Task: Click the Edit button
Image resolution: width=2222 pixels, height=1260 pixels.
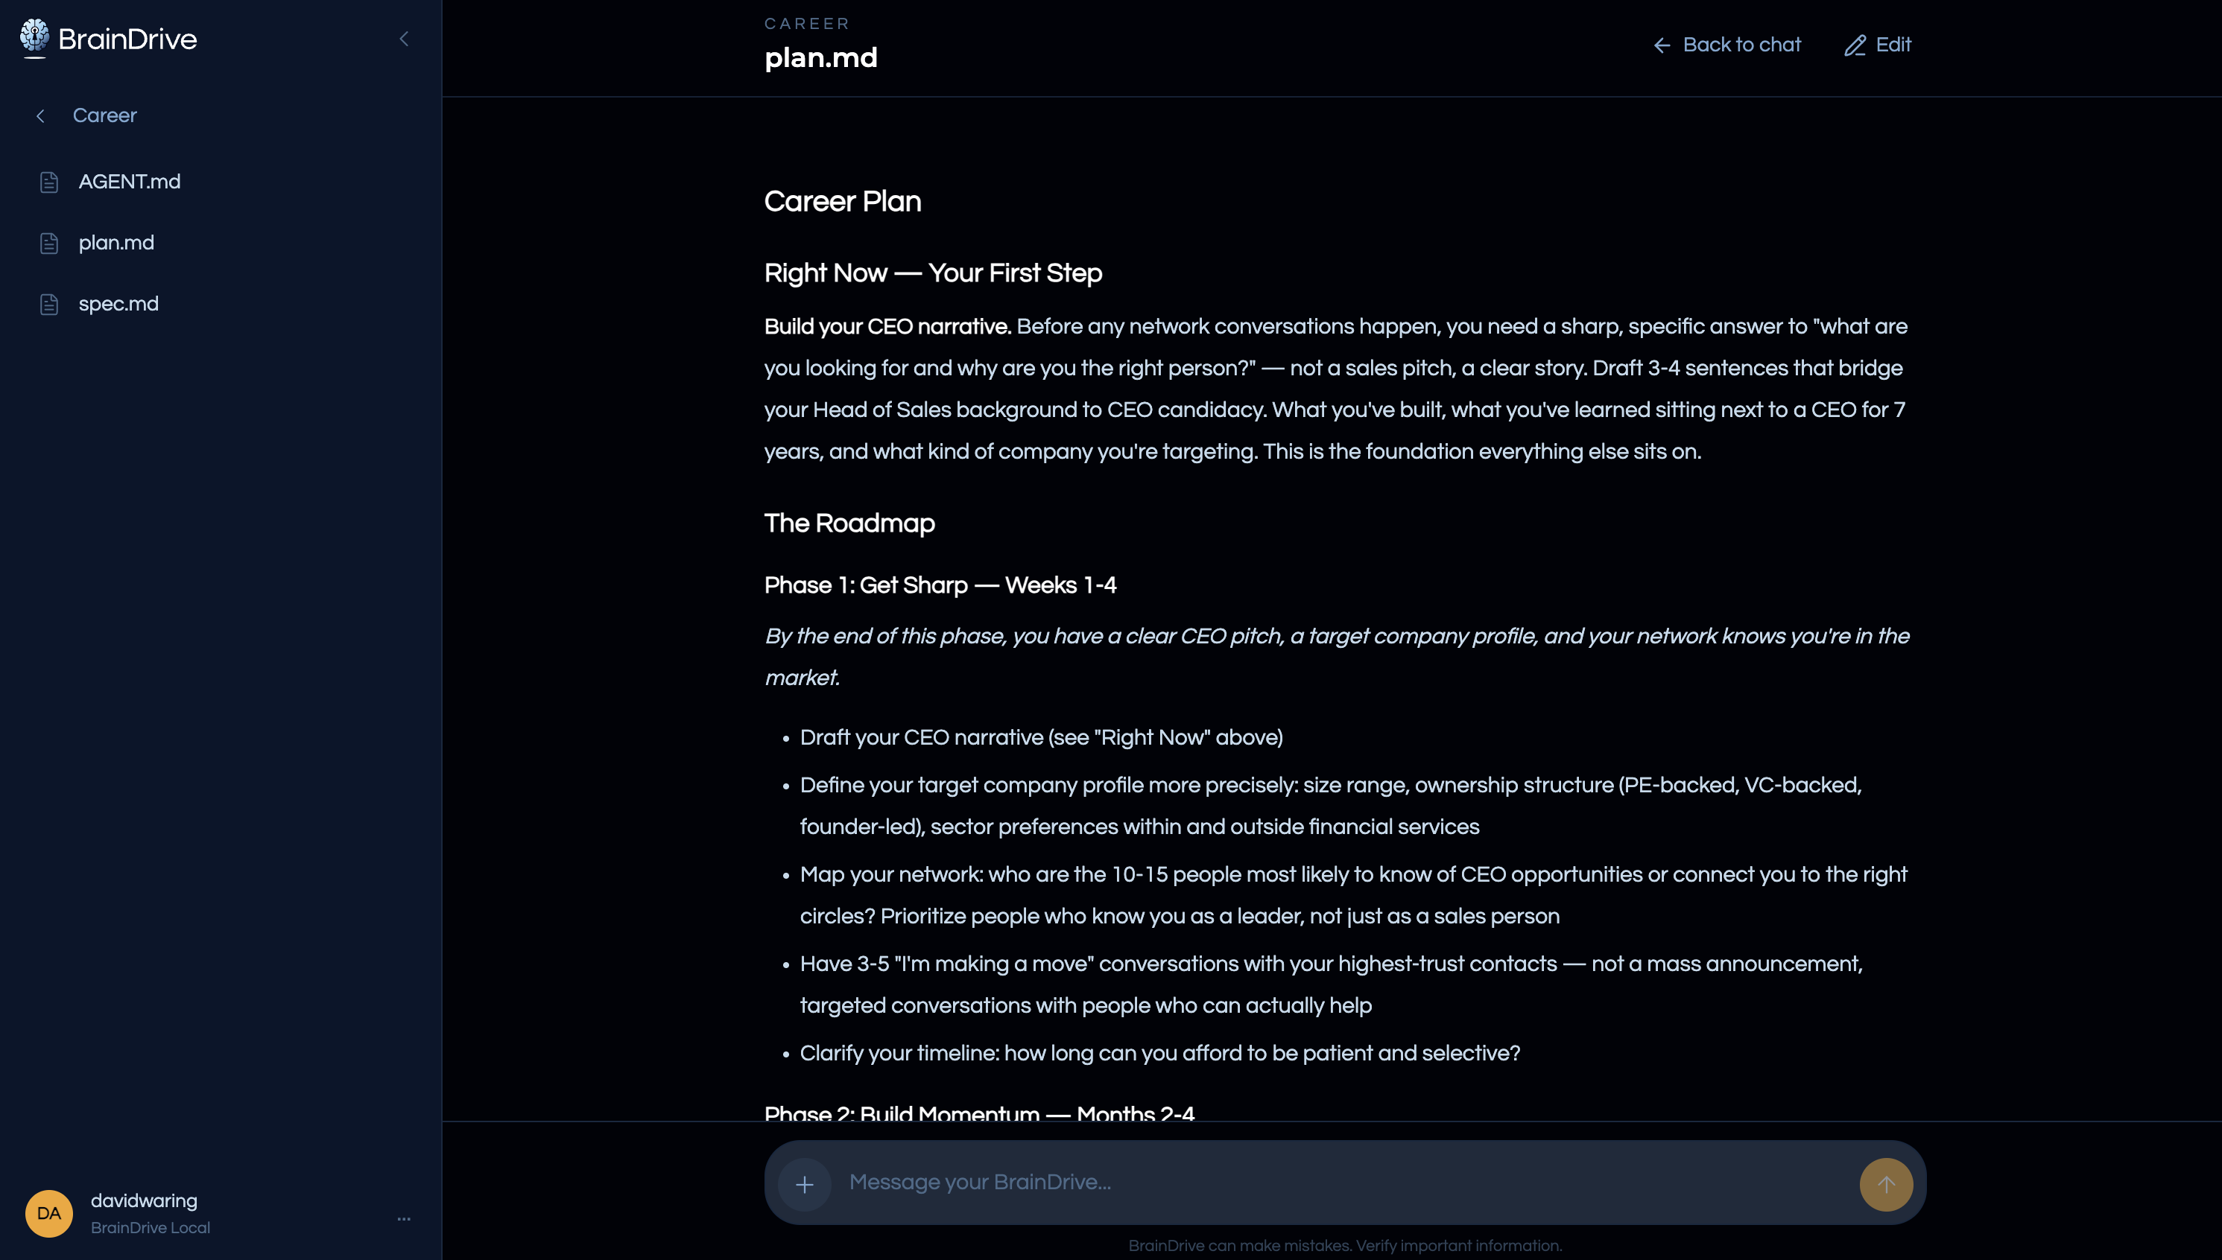Action: coord(1892,45)
